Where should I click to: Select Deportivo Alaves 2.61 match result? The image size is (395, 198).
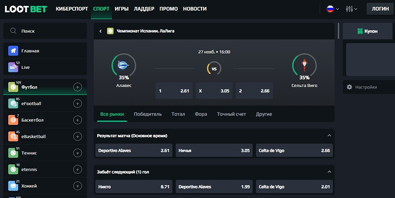pyautogui.click(x=134, y=151)
